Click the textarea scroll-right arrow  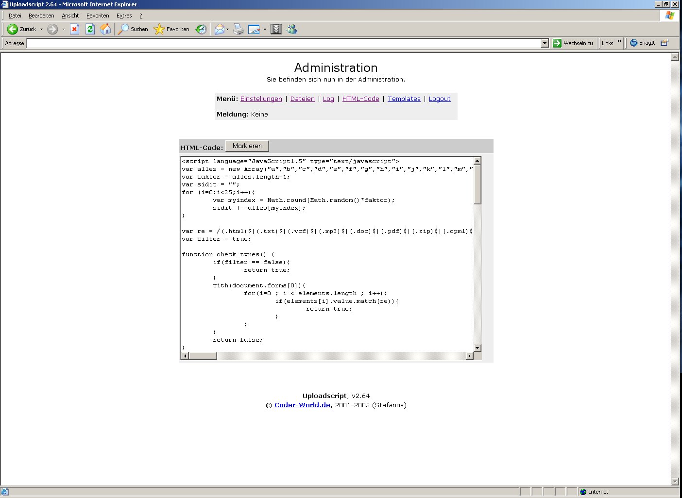click(470, 356)
